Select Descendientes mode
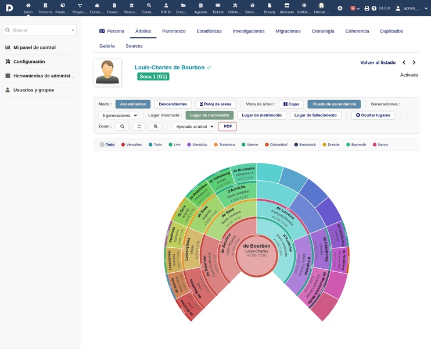 click(173, 104)
